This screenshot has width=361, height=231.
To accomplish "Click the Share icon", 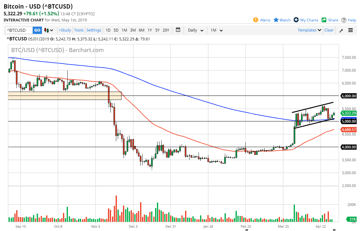I will coord(324,20).
